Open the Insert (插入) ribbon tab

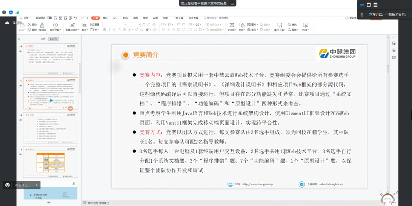[105, 18]
